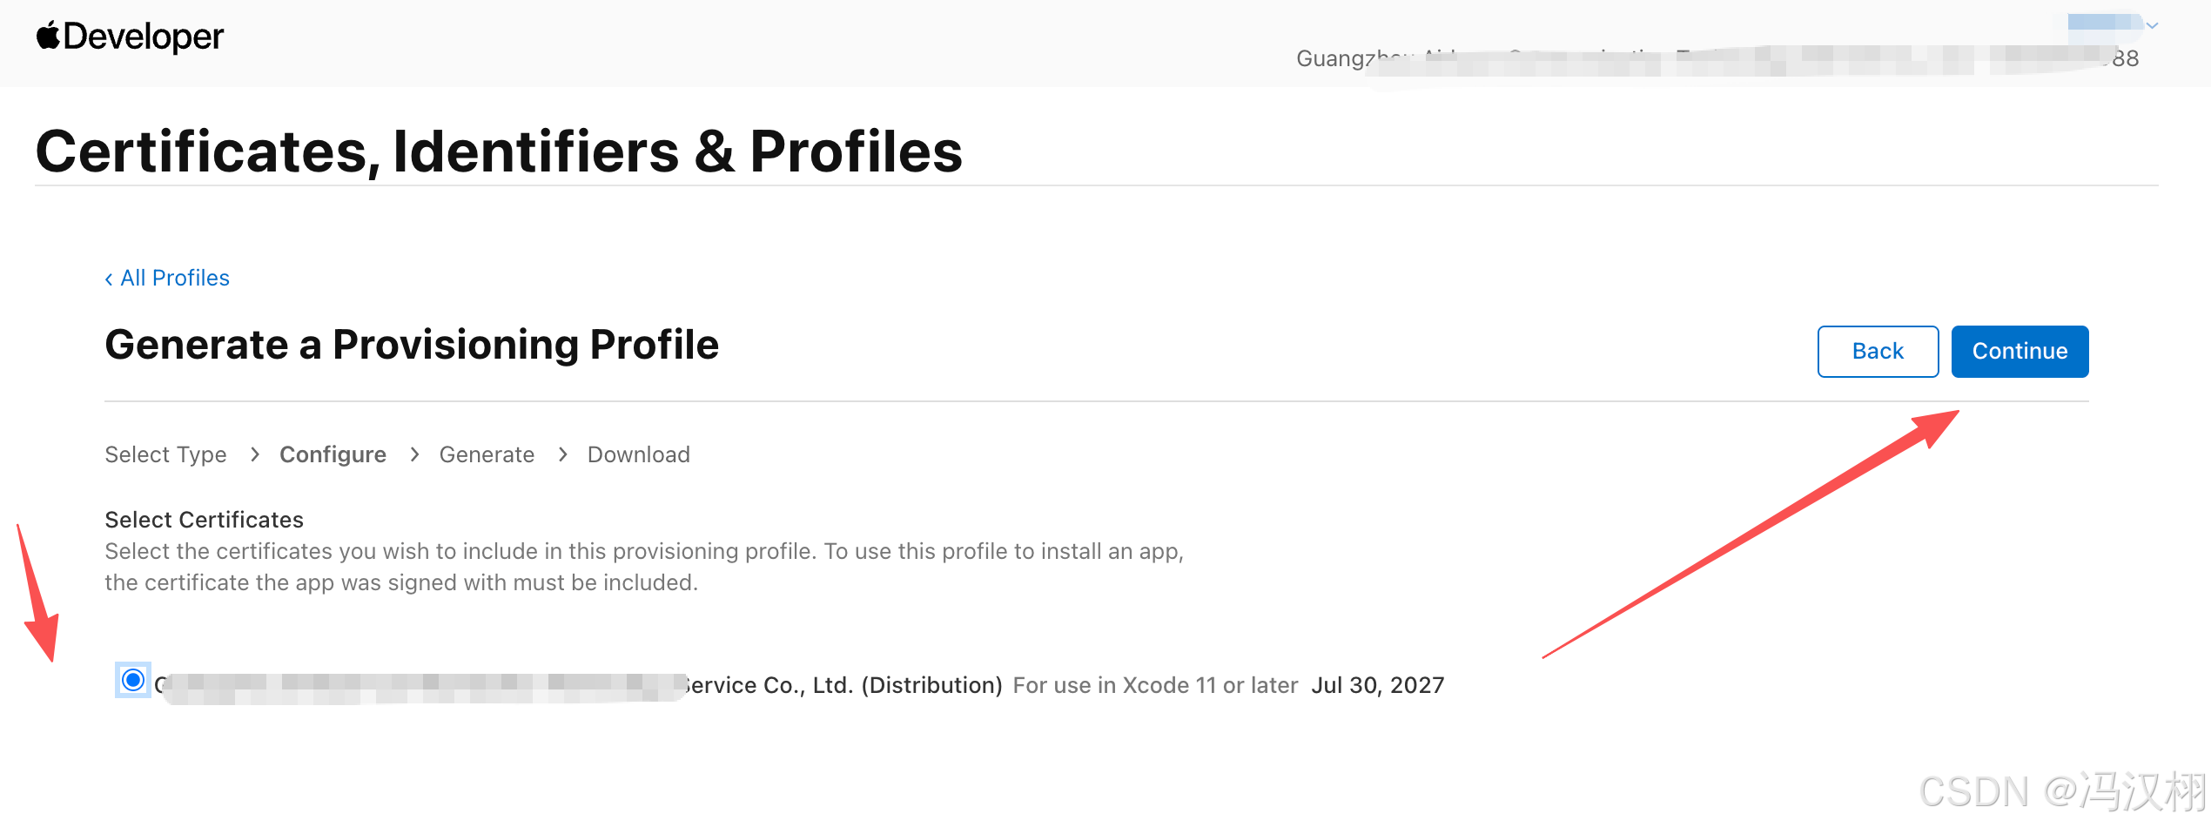The height and width of the screenshot is (827, 2211).
Task: Click the Apple logo icon
Action: tap(48, 35)
